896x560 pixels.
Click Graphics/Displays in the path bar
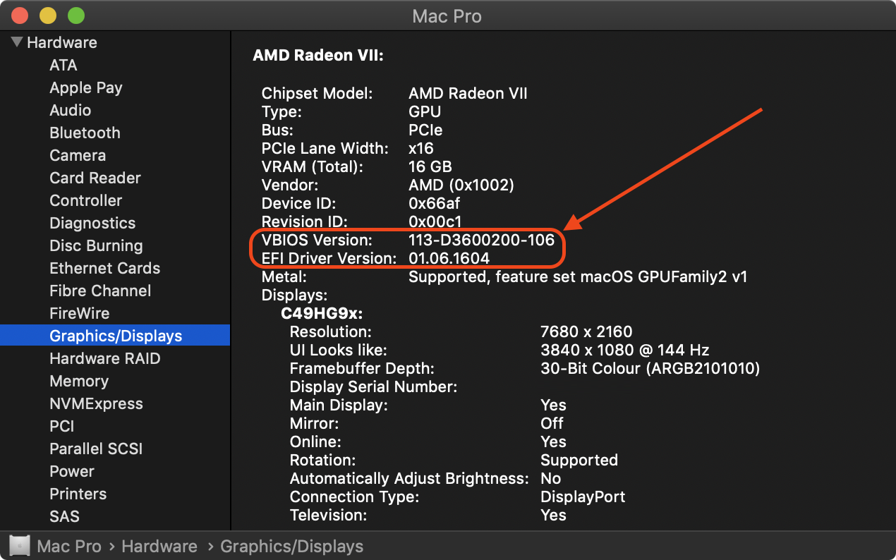[292, 547]
